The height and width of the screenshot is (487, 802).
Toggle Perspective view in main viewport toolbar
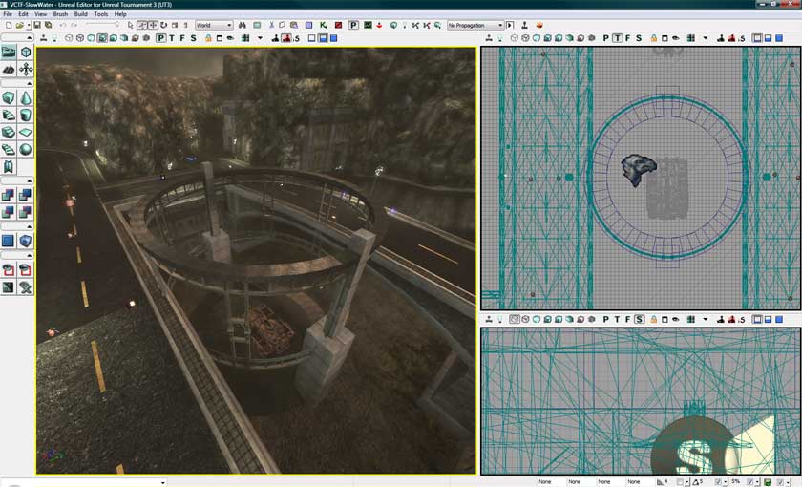pyautogui.click(x=161, y=38)
